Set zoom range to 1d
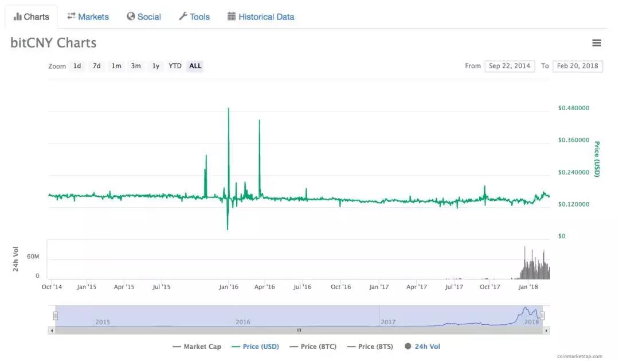619x361 pixels. click(77, 66)
